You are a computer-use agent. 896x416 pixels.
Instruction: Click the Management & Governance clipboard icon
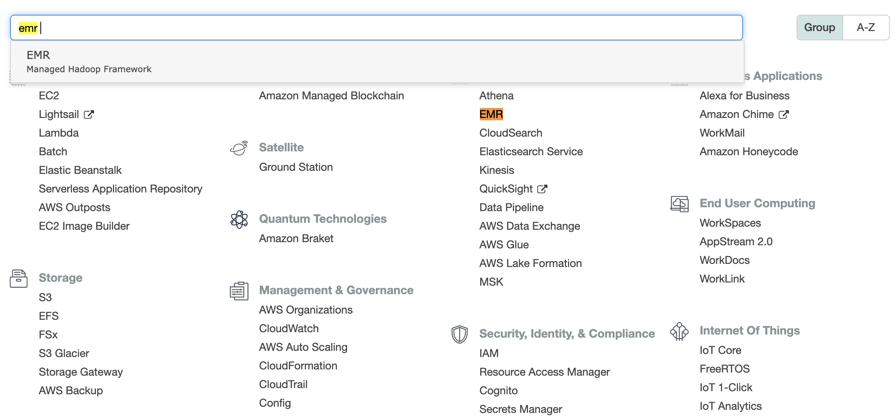(x=239, y=291)
